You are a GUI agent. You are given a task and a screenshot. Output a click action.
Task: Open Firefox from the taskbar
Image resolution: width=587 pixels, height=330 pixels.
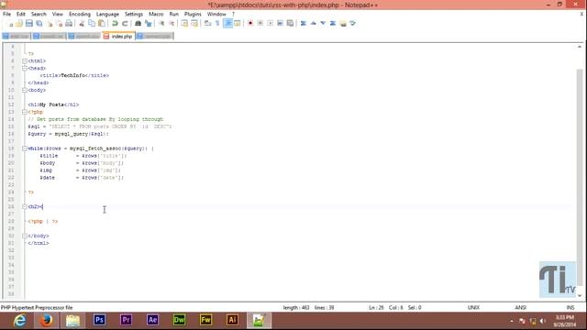coord(46,321)
